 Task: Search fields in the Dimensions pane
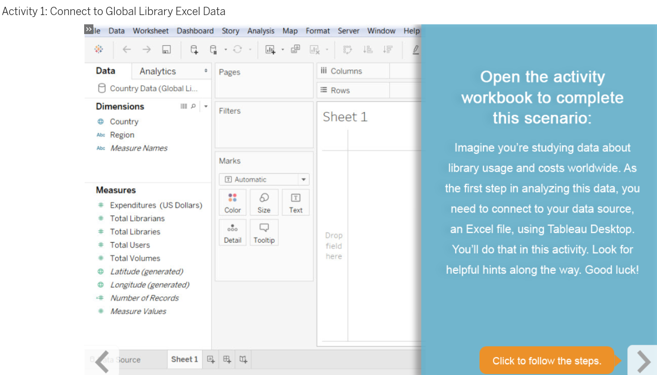194,106
